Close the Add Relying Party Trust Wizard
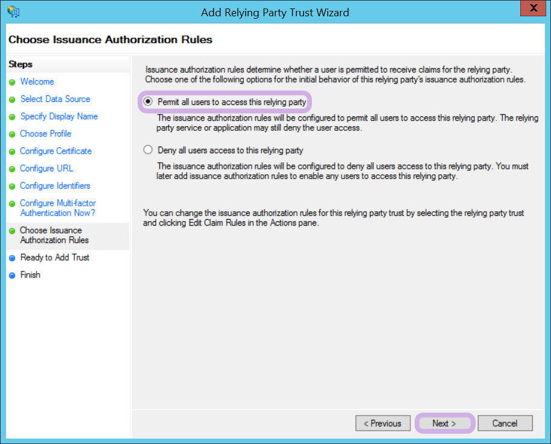Image resolution: width=551 pixels, height=444 pixels. point(533,9)
